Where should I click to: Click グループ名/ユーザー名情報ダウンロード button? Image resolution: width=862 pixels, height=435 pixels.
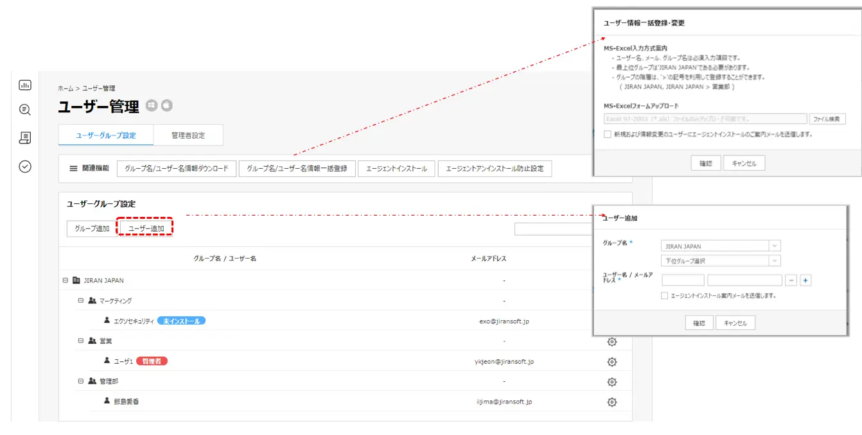pos(177,169)
